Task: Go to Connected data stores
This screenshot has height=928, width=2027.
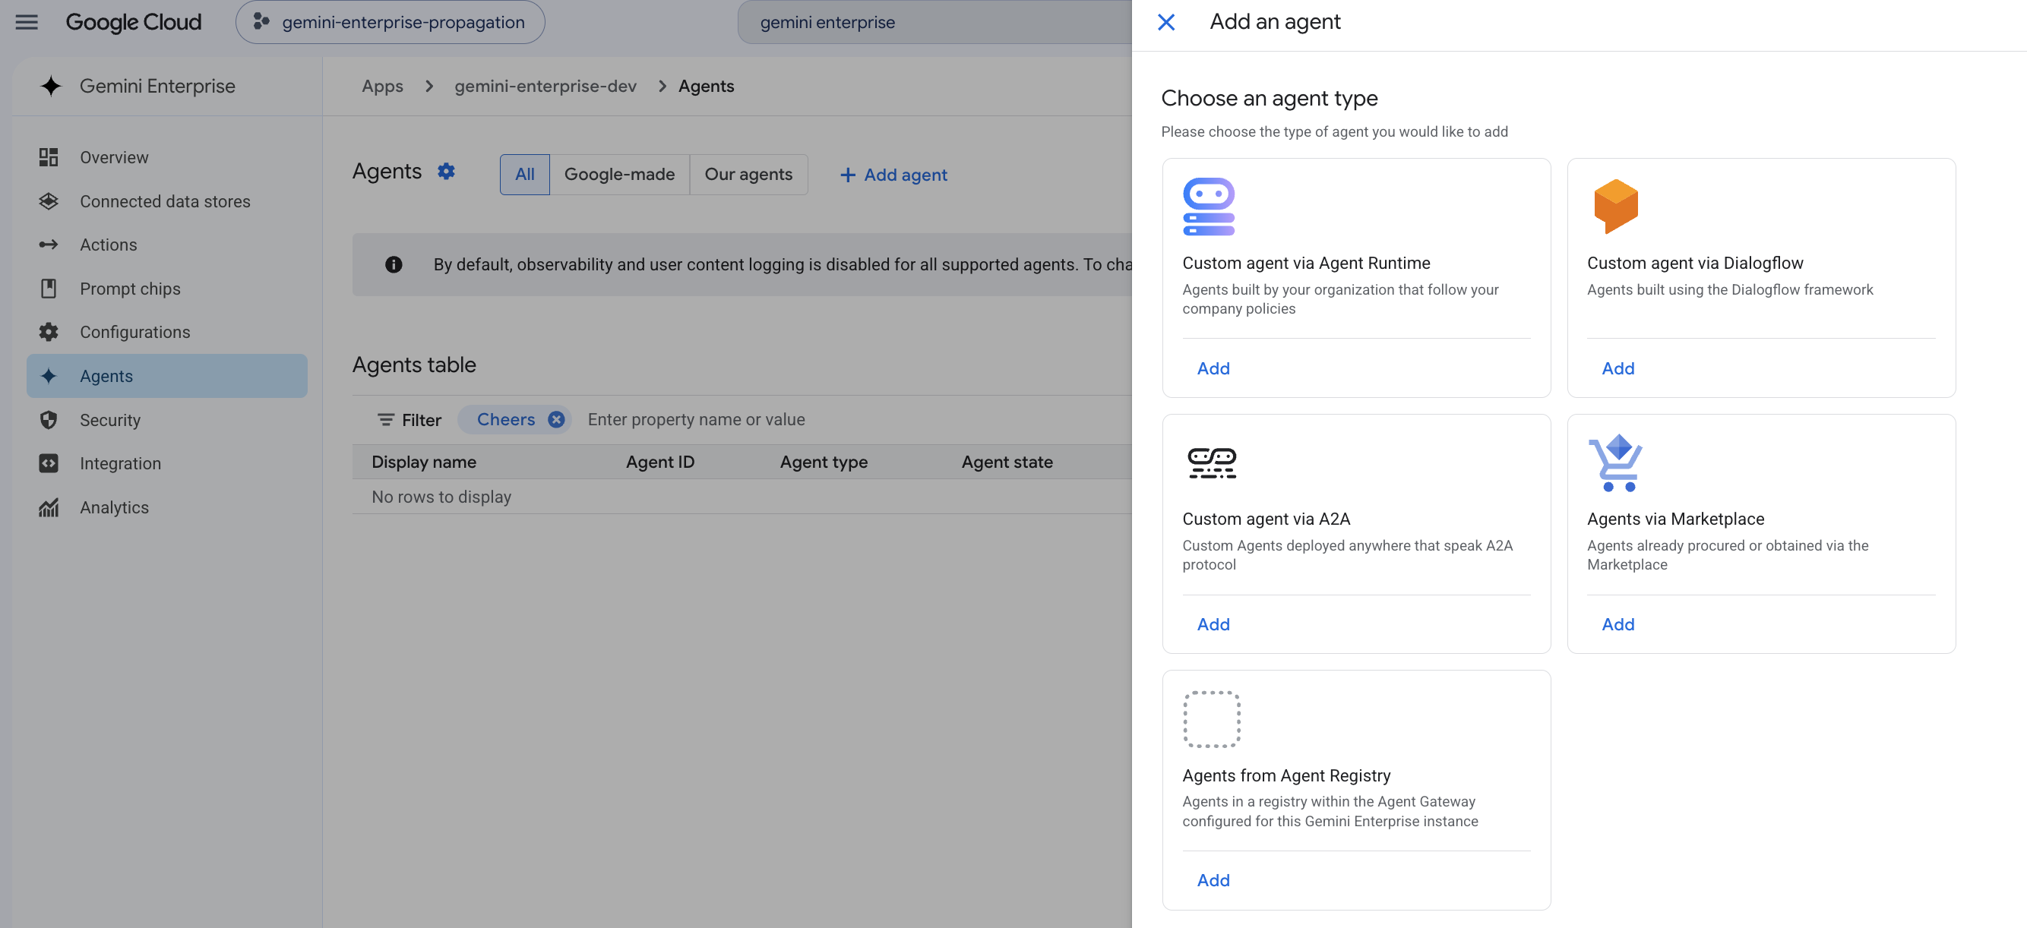Action: tap(167, 201)
